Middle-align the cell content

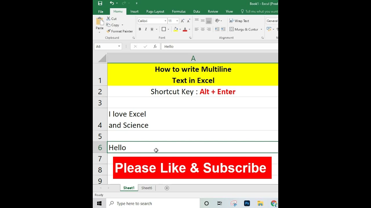click(203, 21)
